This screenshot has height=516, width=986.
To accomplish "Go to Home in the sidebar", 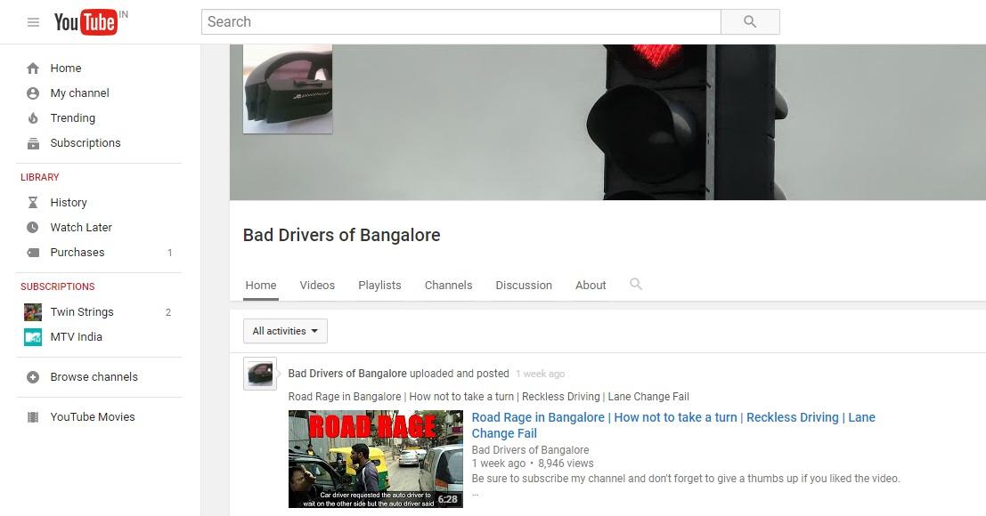I will coord(65,69).
